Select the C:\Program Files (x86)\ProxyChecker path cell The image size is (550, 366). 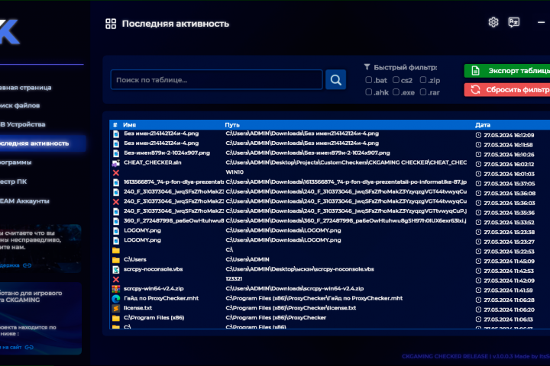pos(276,318)
